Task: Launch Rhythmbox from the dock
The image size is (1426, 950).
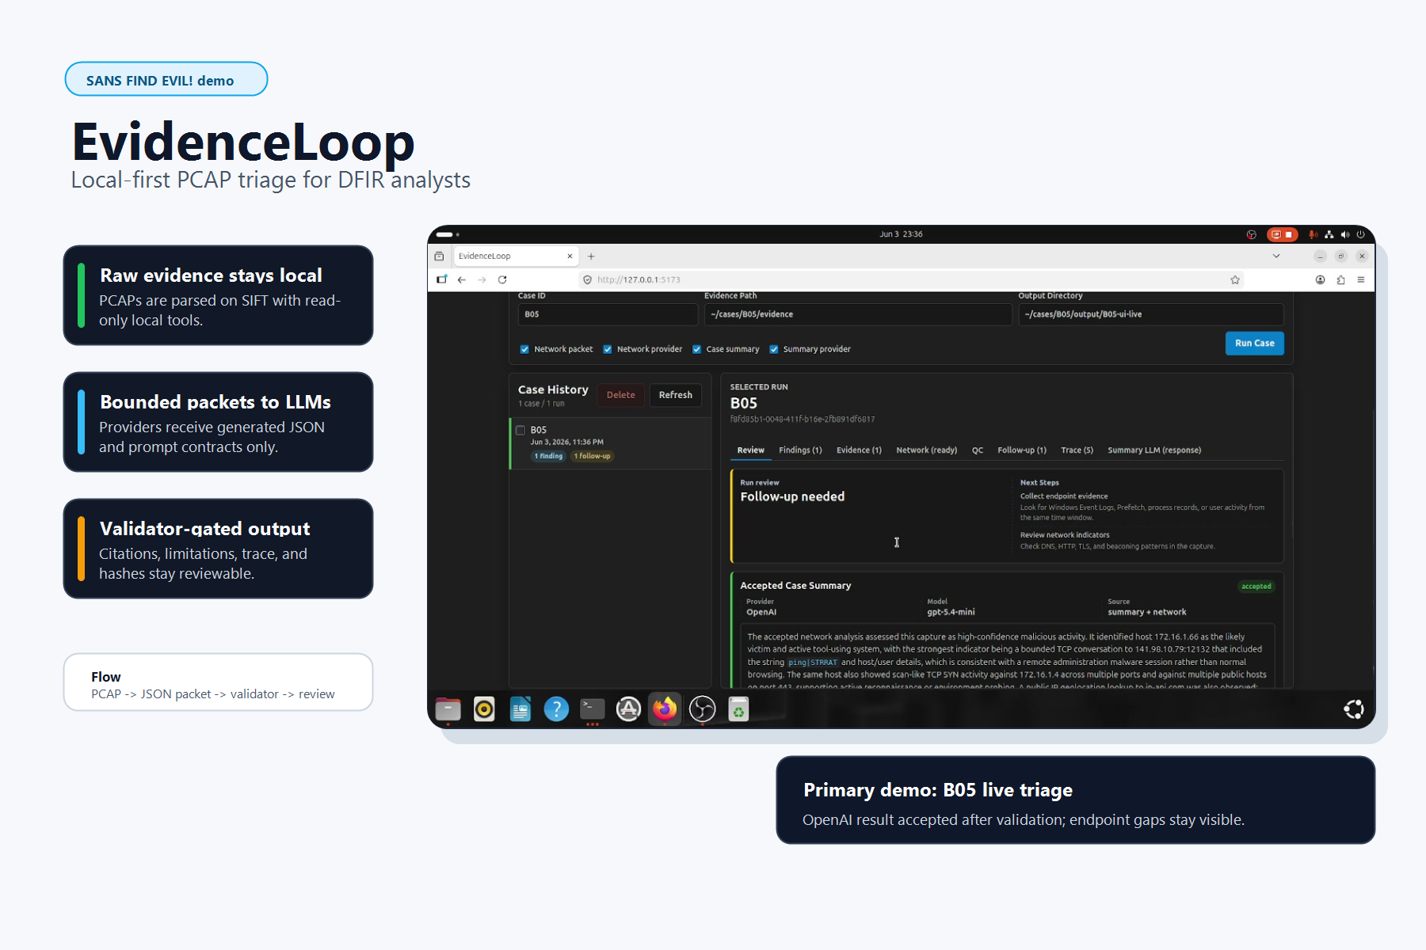Action: coord(484,709)
